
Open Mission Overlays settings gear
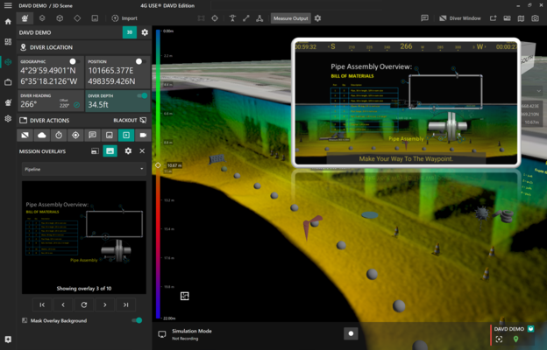pos(128,151)
